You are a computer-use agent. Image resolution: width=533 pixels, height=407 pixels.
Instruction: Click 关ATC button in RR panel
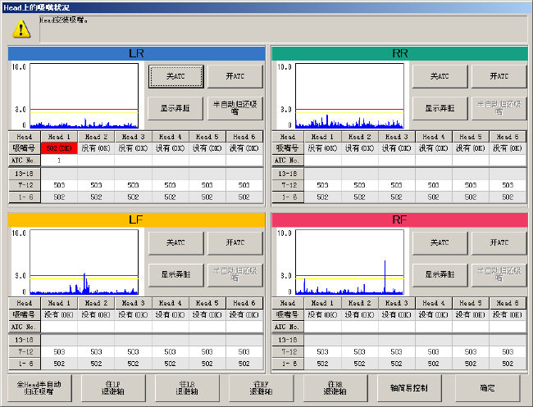click(440, 76)
